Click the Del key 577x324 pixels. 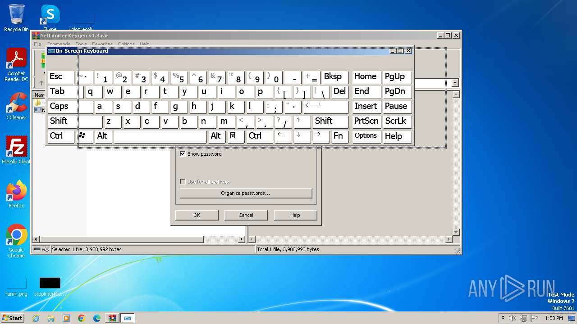(340, 92)
